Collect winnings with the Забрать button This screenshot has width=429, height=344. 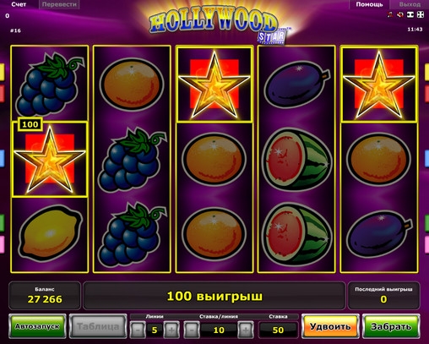[x=391, y=326]
